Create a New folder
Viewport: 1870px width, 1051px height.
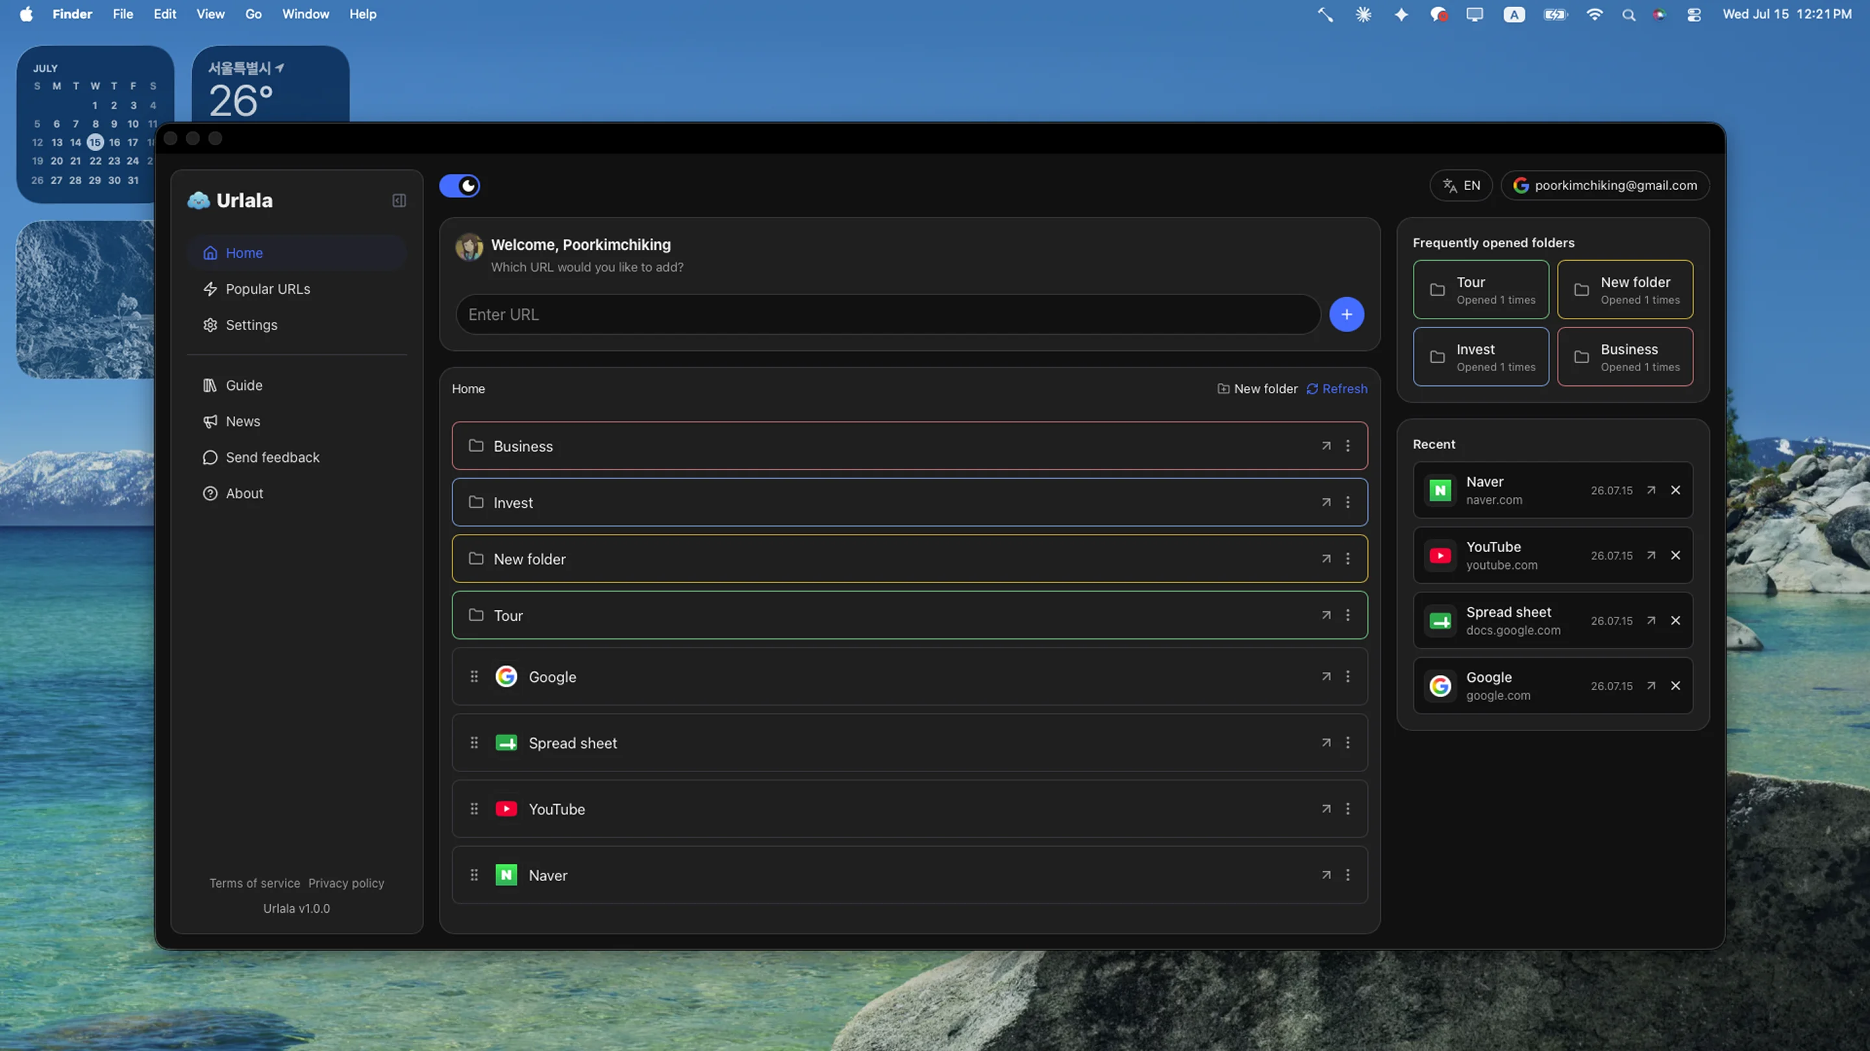[x=1257, y=389]
